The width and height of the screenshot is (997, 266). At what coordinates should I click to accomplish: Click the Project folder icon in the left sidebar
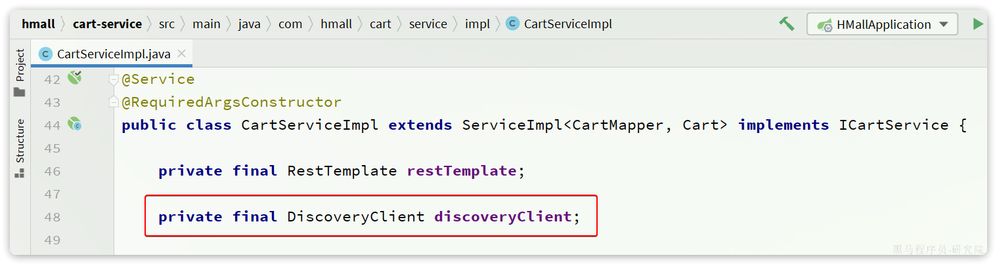pyautogui.click(x=20, y=92)
